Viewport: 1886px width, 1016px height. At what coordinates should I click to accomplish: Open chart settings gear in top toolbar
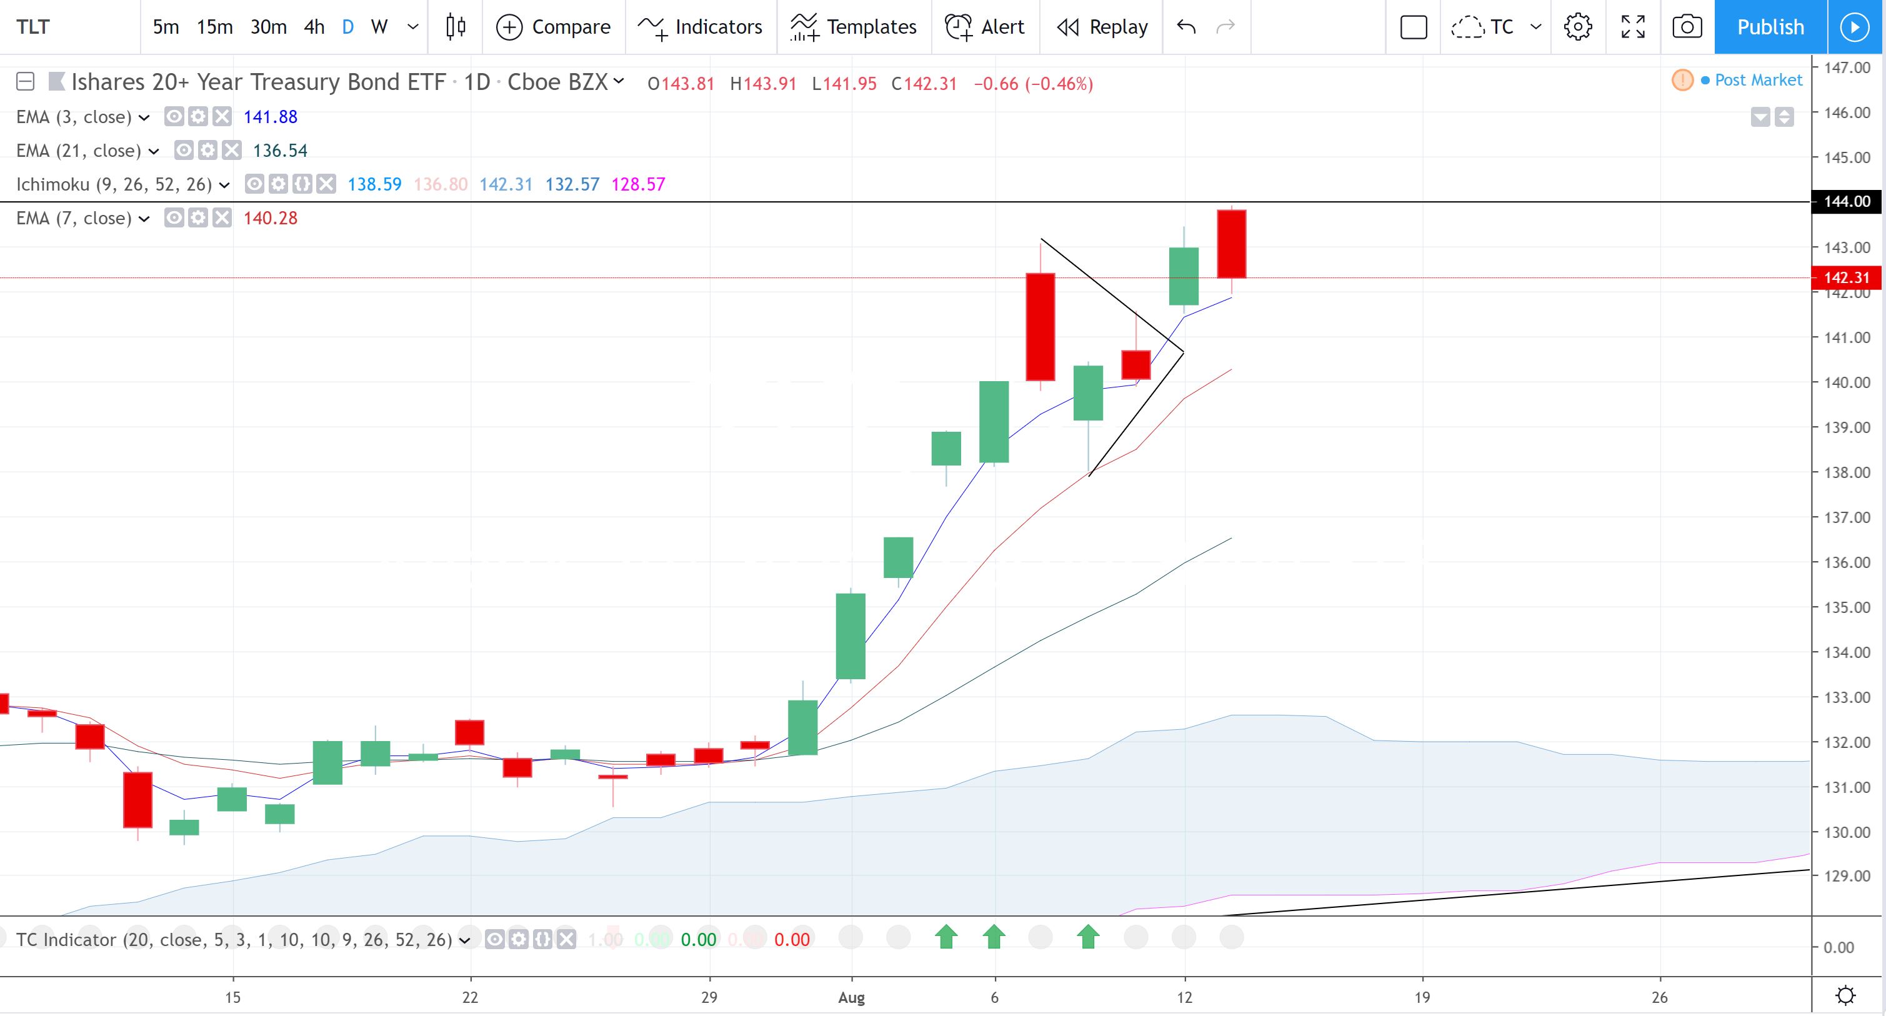pyautogui.click(x=1578, y=27)
